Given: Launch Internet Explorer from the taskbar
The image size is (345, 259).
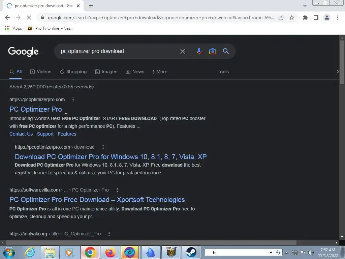Looking at the screenshot, I should 30,252.
